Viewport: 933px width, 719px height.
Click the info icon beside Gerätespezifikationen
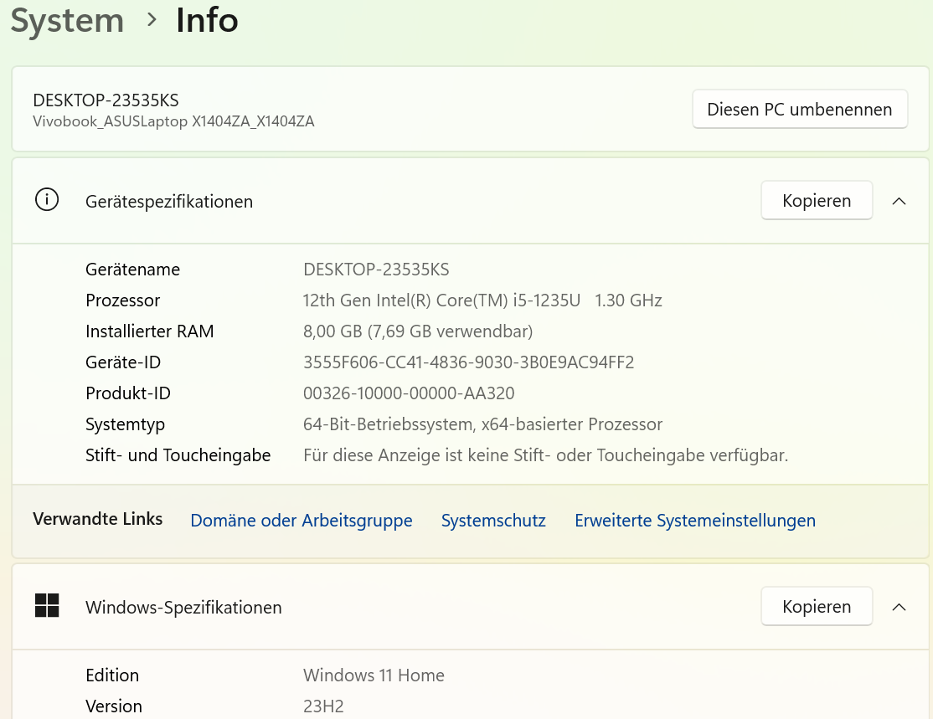(47, 200)
